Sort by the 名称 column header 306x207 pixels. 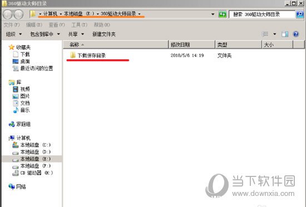(x=116, y=45)
